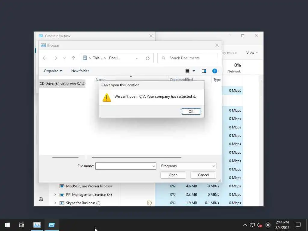Expand the File name history dropdown

click(154, 166)
